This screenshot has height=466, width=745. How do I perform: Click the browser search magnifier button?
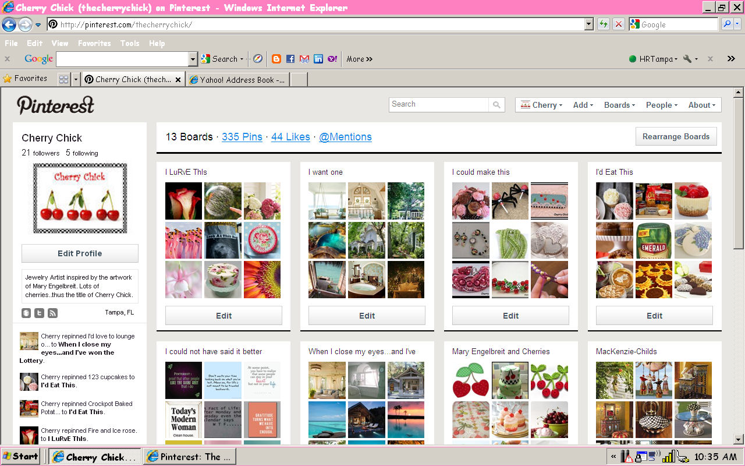coord(727,24)
